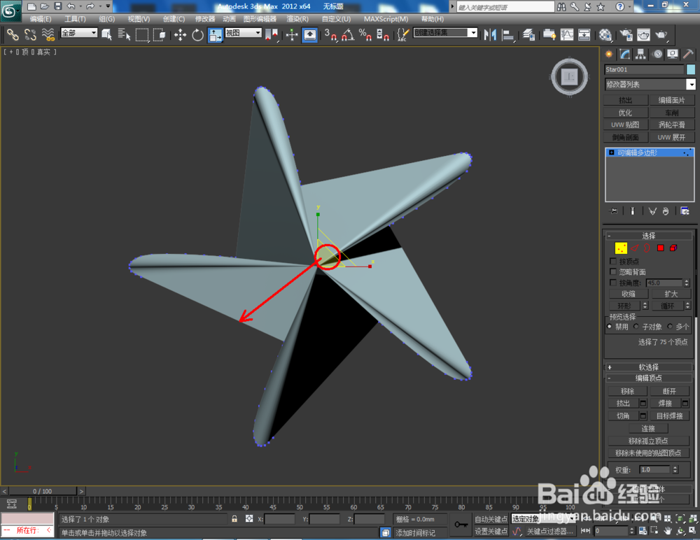Click the 目标焊接 button
This screenshot has height=540, width=700.
tap(669, 416)
